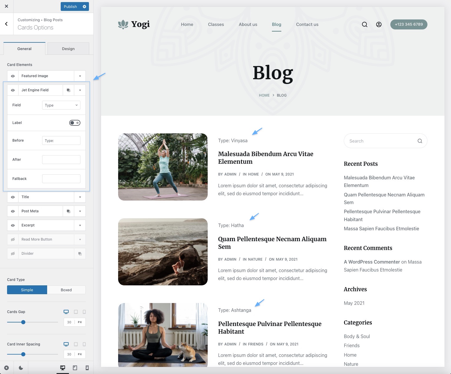Duplicate the Post Meta element
Viewport: 451px width, 374px height.
(68, 211)
